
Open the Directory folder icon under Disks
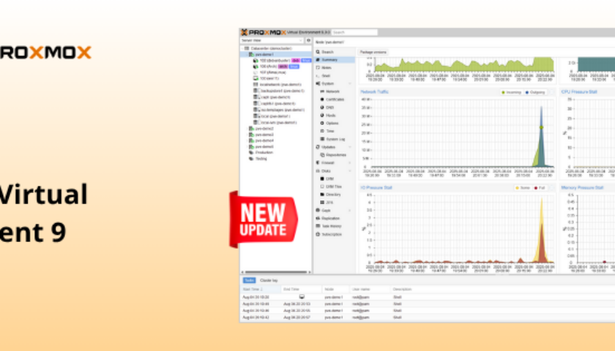322,195
